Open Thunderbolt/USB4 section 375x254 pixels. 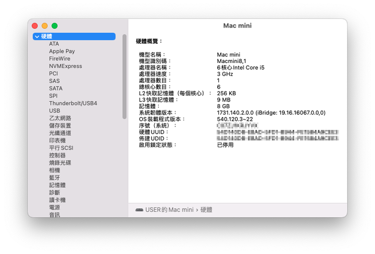pos(73,103)
